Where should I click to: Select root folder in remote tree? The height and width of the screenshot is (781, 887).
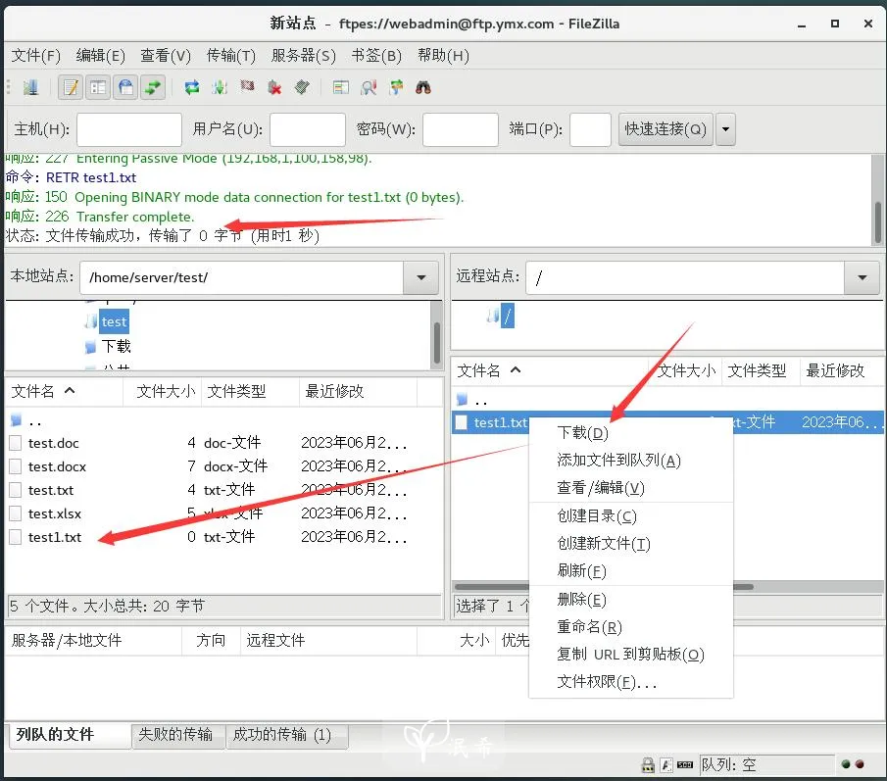coord(507,316)
